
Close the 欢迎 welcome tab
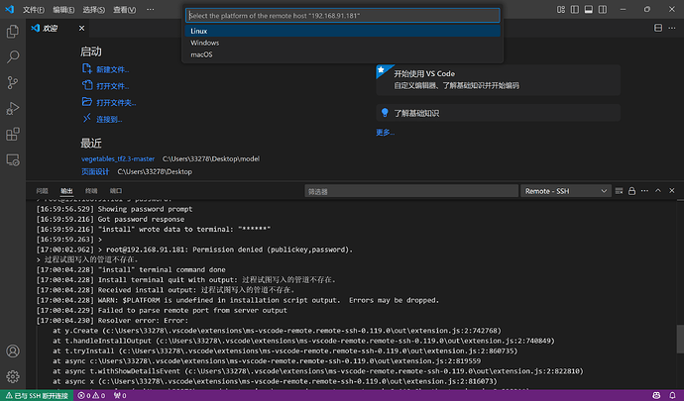click(81, 28)
